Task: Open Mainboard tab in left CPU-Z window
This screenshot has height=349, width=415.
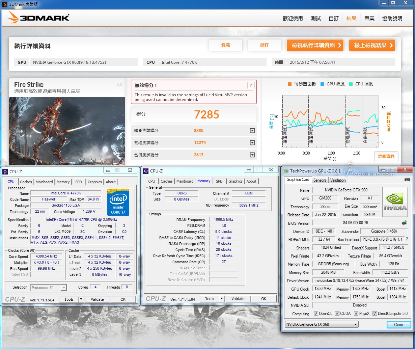Action: point(44,182)
